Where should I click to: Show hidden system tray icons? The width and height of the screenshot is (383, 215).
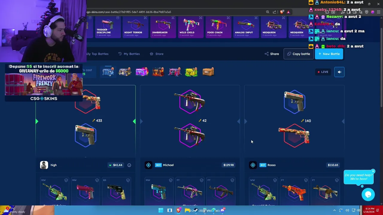pos(334,210)
